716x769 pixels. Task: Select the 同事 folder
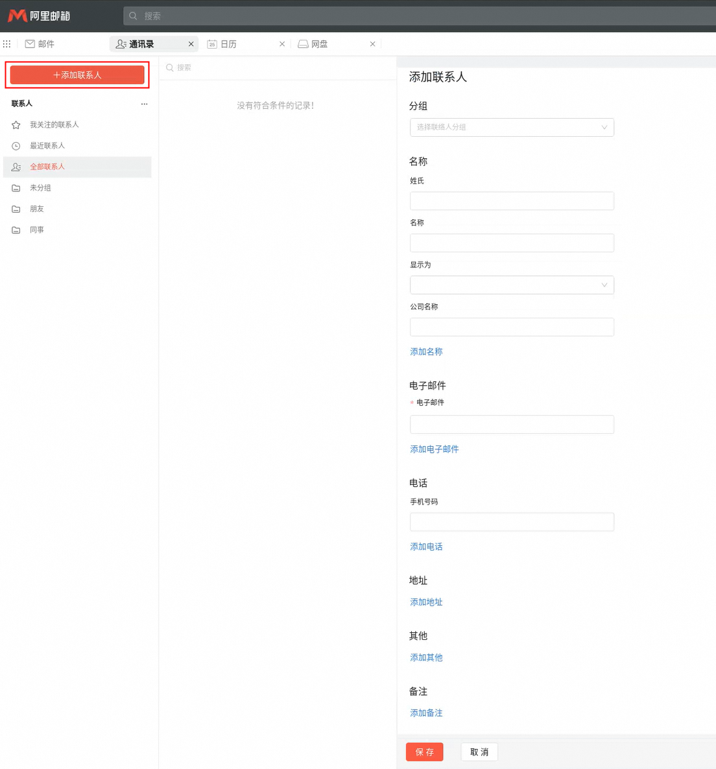click(37, 230)
